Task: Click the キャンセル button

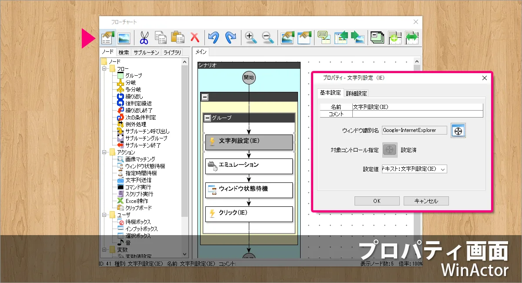Action: click(x=426, y=201)
